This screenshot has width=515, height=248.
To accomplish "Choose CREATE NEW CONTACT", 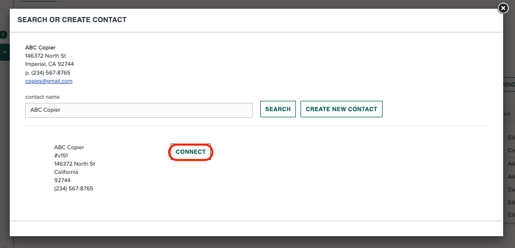I will pos(341,109).
